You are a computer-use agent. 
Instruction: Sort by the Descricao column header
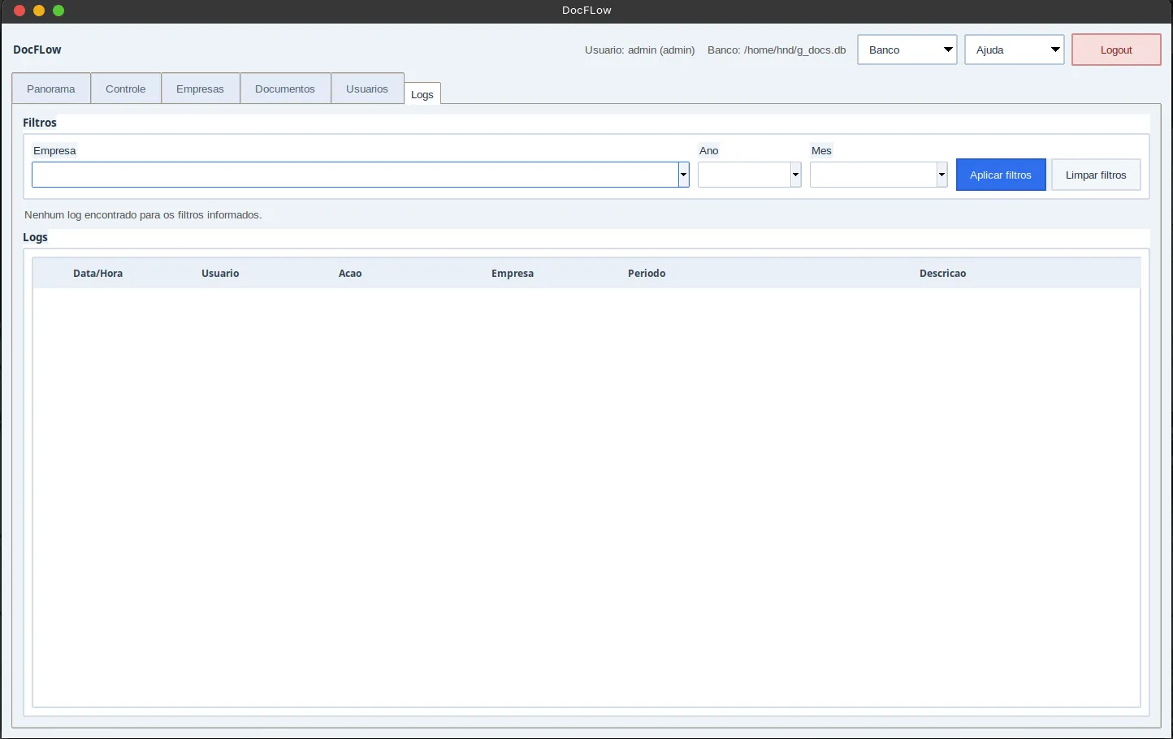coord(943,273)
